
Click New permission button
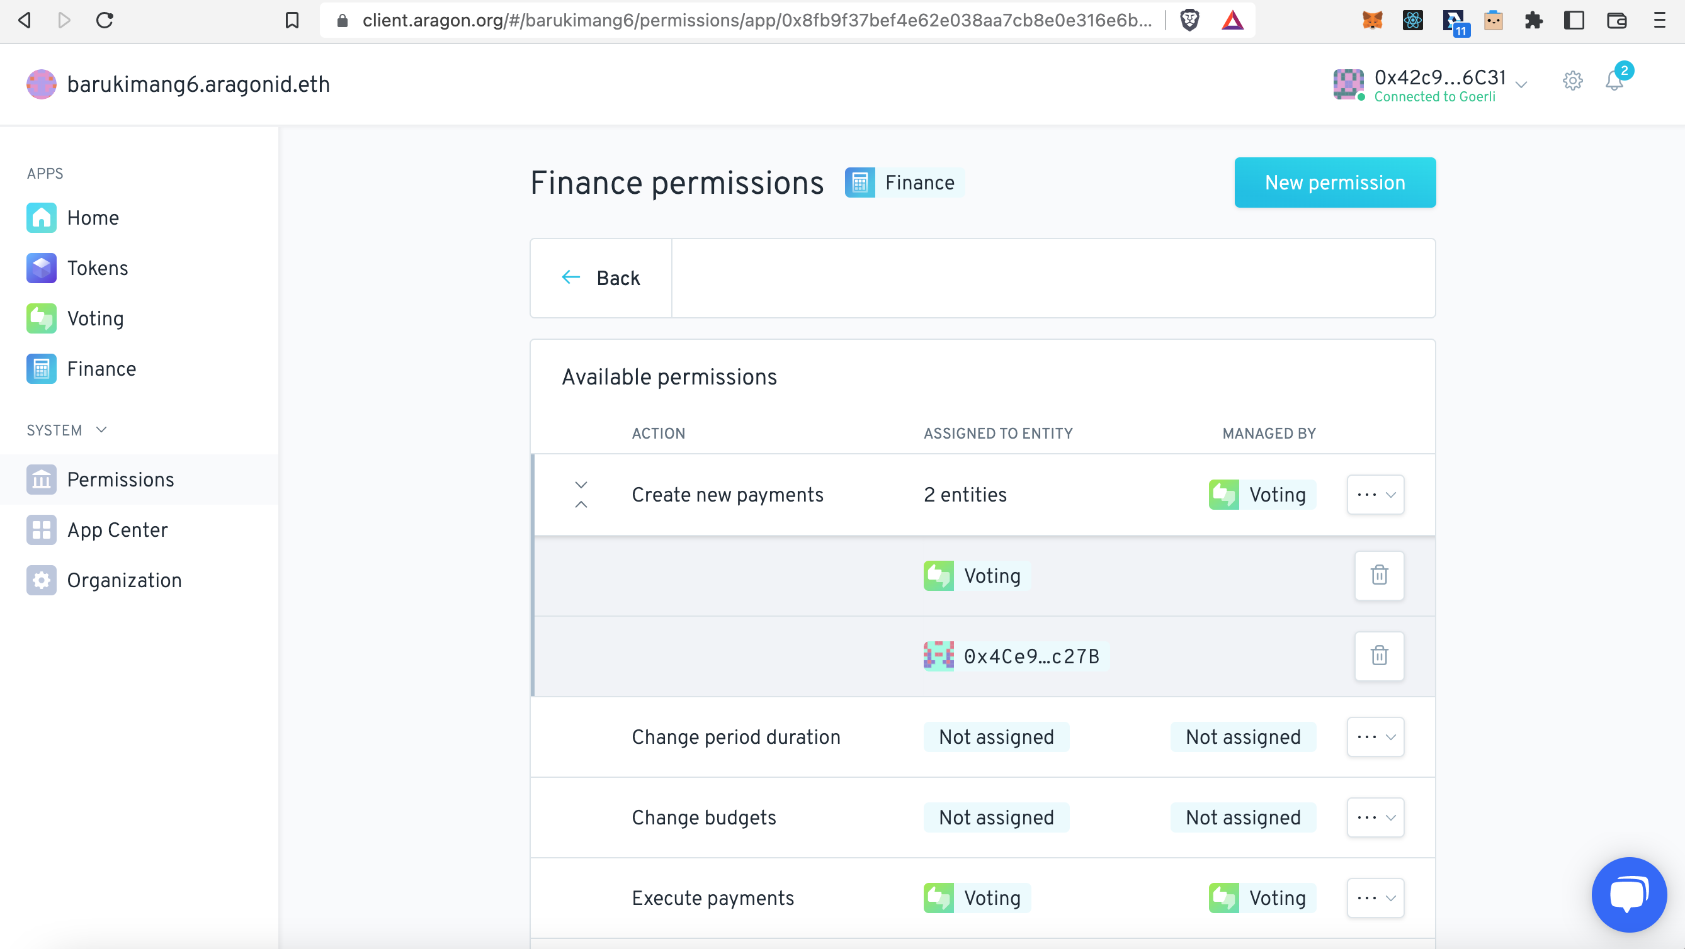coord(1334,182)
